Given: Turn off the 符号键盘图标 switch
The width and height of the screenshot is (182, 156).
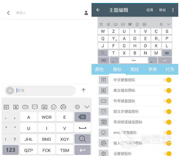Looking at the screenshot, I should [168, 101].
